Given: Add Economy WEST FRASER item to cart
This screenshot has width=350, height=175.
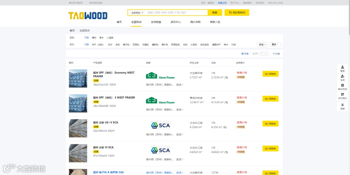Looking at the screenshot, I should (270, 74).
